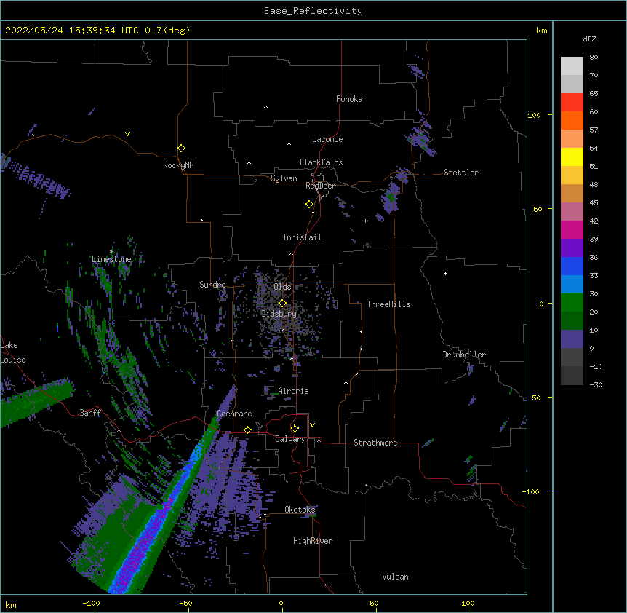Screen dimensions: 627x613
Task: Click the Innisfail label
Action: tap(302, 237)
